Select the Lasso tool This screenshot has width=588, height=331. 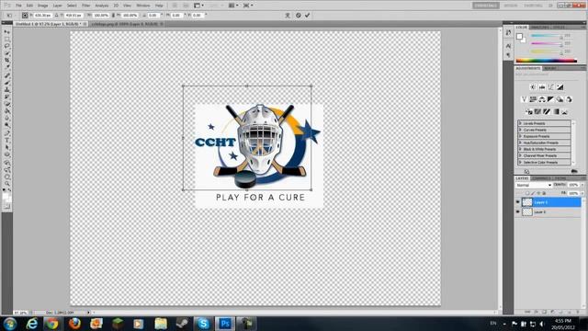click(x=7, y=46)
